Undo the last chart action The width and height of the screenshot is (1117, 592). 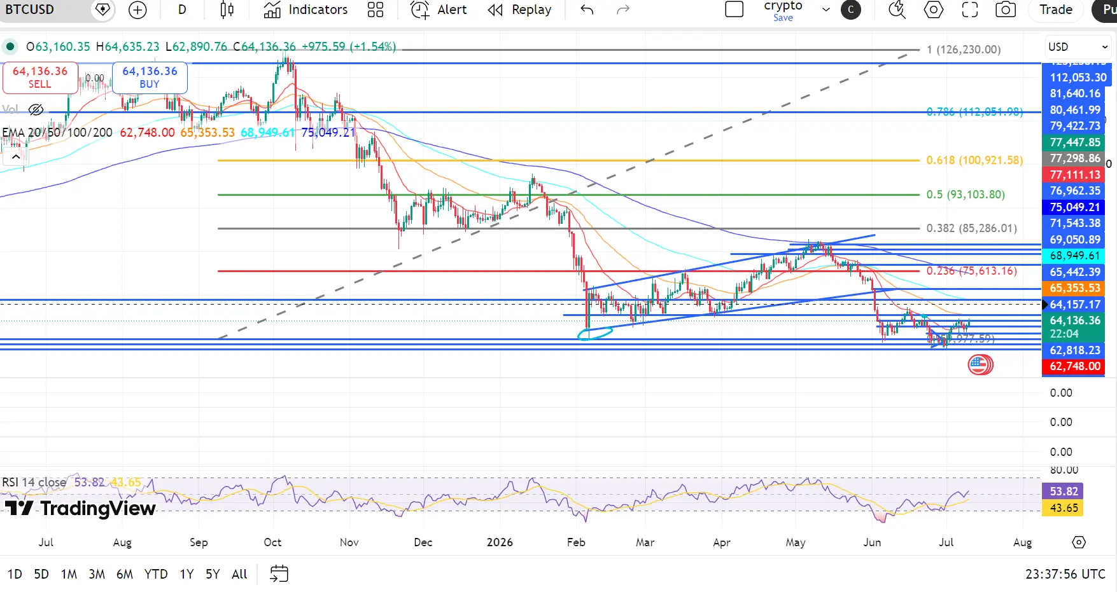[x=587, y=10]
